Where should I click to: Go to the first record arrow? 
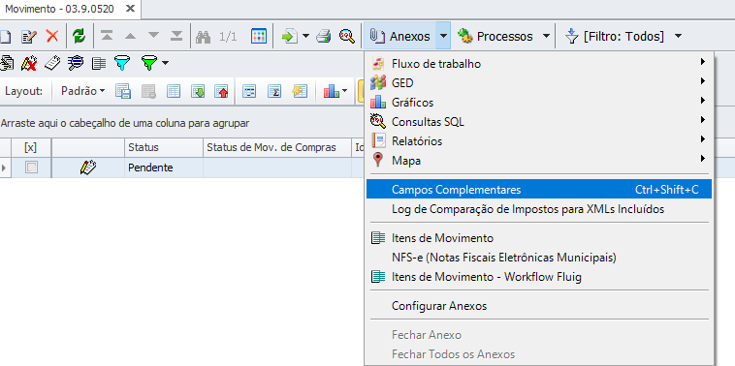107,36
